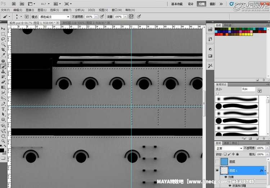Open layer fill 填充 arrow
Screen dimensions: 270x188
pyautogui.click(x=267, y=154)
